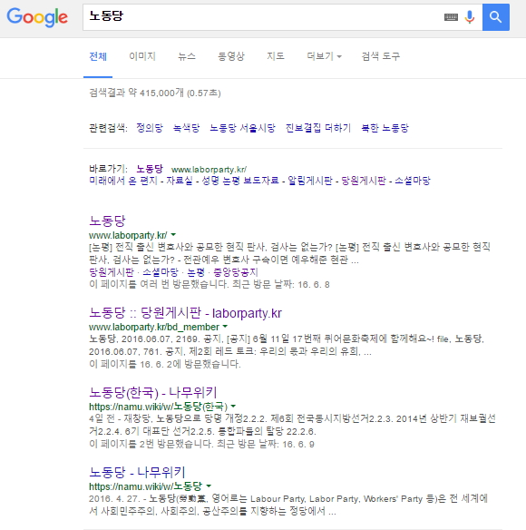Open 검색 도구 options

click(x=381, y=56)
